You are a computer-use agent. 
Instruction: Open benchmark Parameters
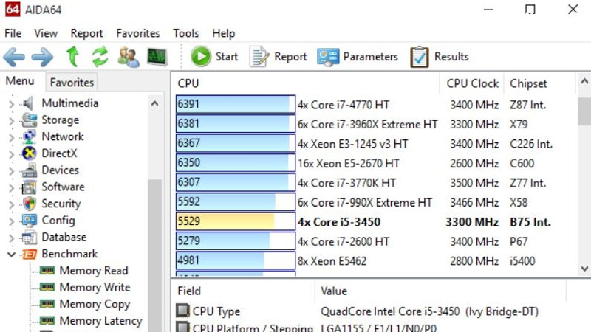[x=358, y=57]
